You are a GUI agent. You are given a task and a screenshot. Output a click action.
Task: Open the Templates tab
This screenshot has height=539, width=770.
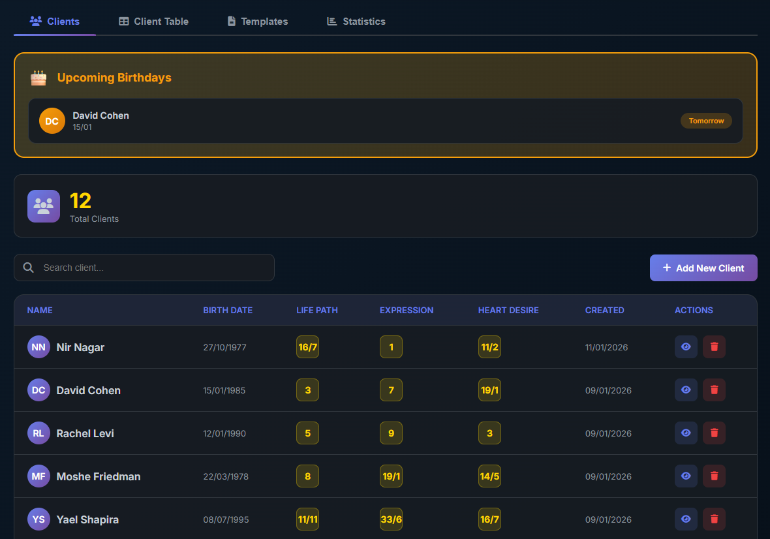tap(257, 22)
